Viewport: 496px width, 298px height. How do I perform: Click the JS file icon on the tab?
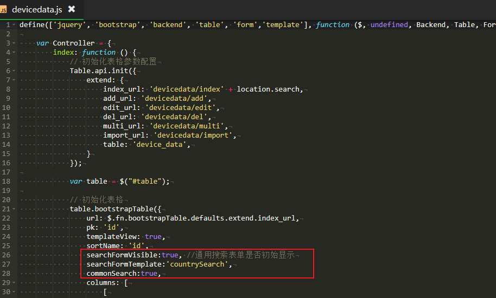pos(3,10)
